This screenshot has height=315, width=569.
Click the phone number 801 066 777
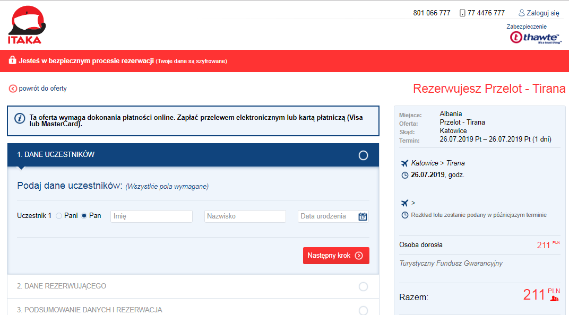432,13
